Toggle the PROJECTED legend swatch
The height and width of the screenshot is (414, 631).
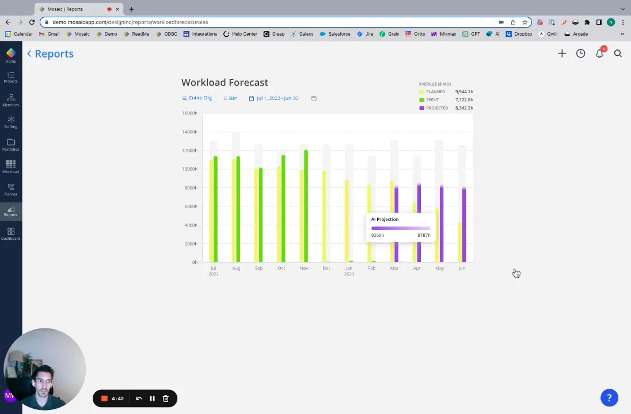pos(422,108)
